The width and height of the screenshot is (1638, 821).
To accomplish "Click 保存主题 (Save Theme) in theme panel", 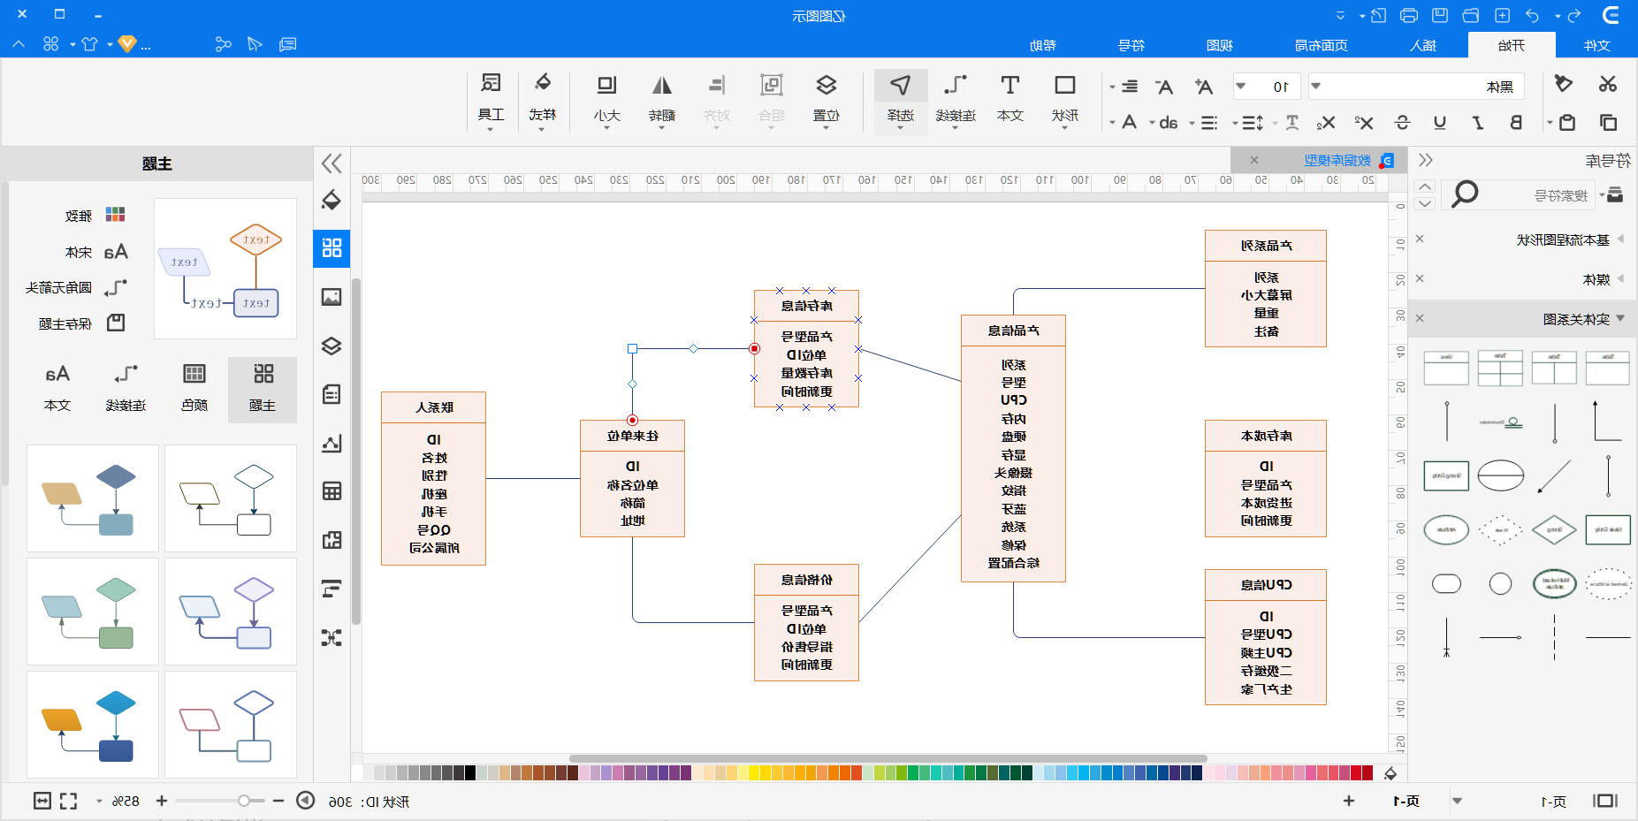I will pos(81,323).
